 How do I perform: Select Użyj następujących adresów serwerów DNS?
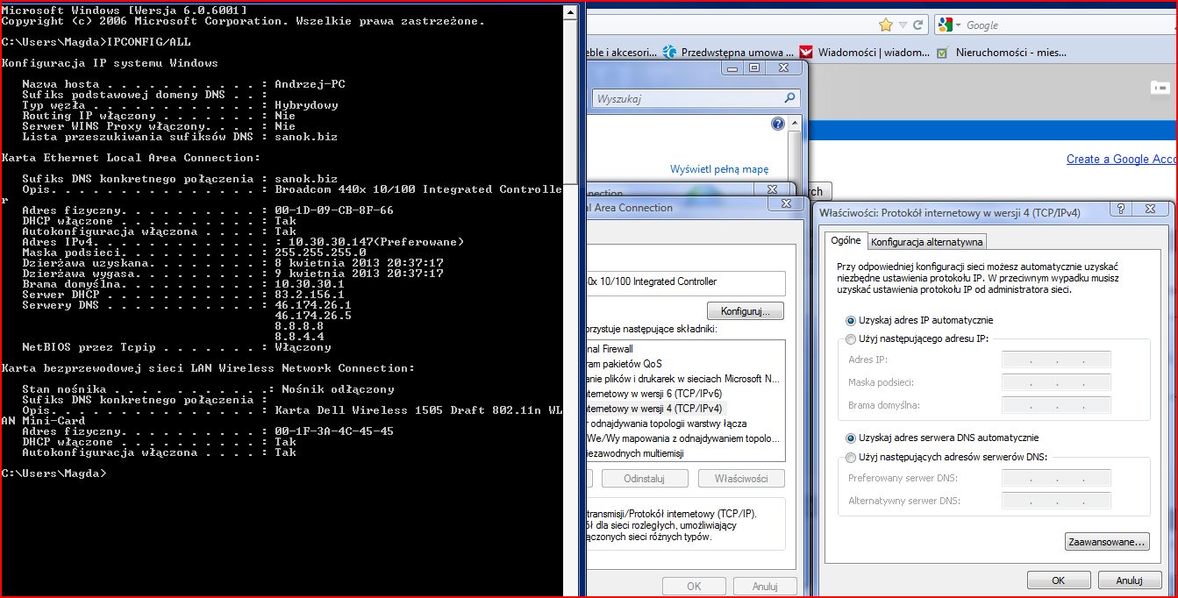(946, 457)
